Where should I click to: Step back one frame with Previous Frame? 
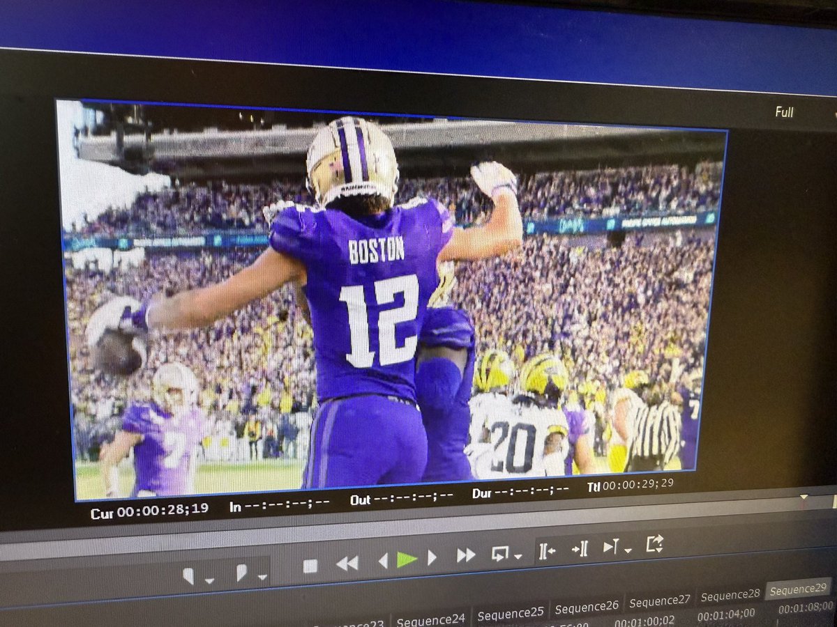pyautogui.click(x=382, y=560)
